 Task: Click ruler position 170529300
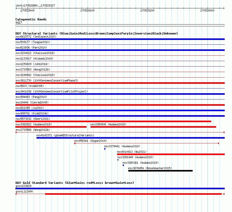207,10
